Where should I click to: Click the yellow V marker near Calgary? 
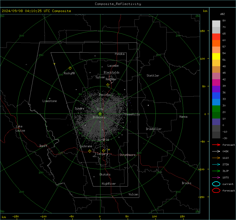(x=109, y=150)
